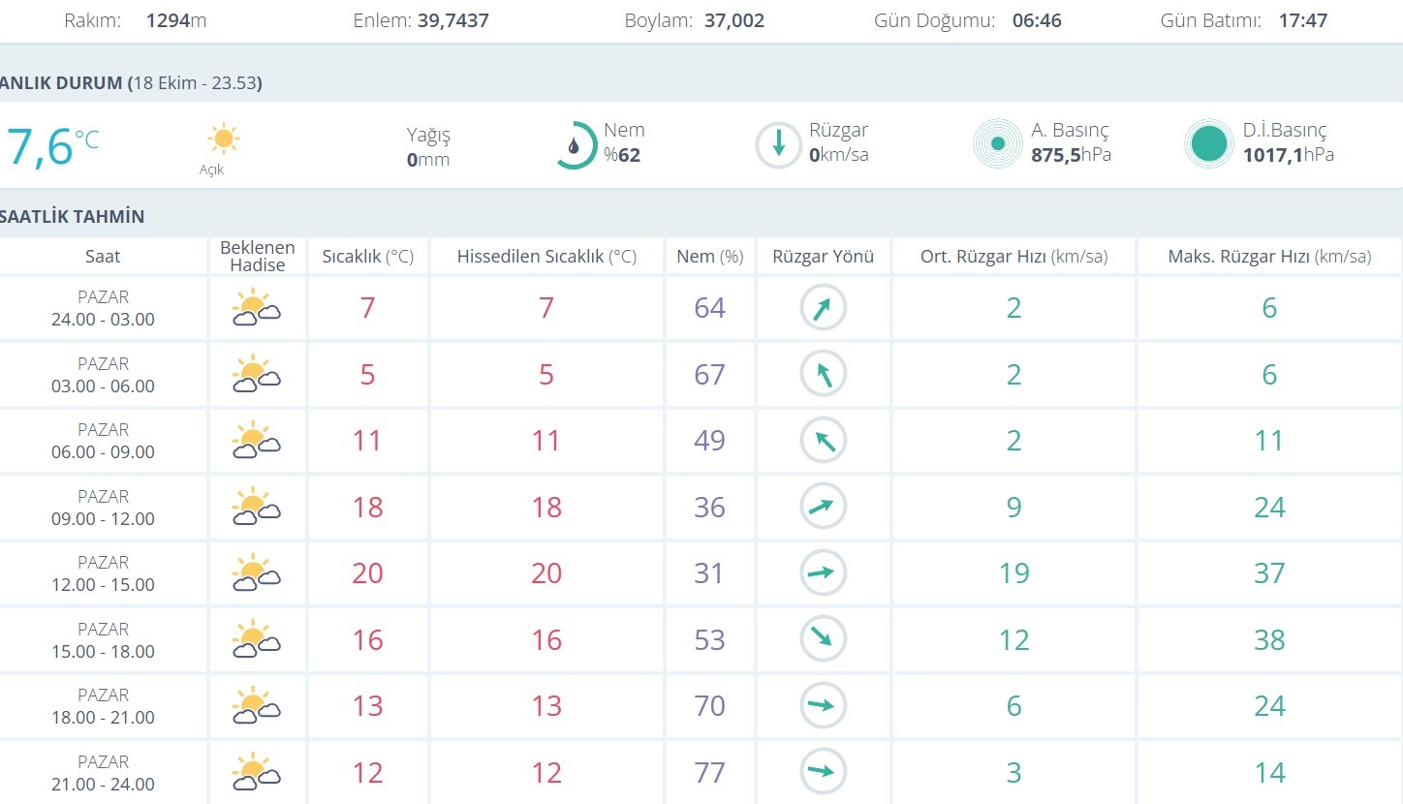This screenshot has width=1403, height=804.
Task: Click the A. Basınç pressure rings icon
Action: [x=997, y=145]
